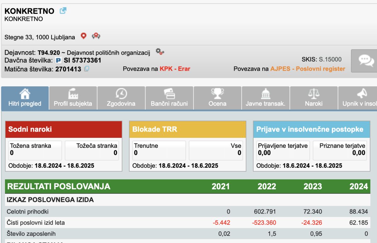Click the Tožeča stranka box
Screen dimensions: 377x243
[92, 150]
